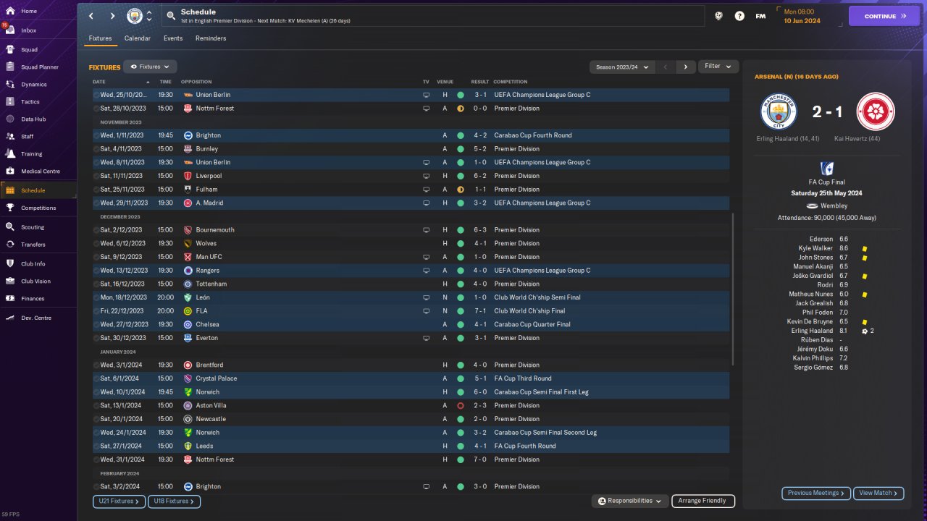Select Schedule in the sidebar
Image resolution: width=927 pixels, height=521 pixels.
pos(38,190)
